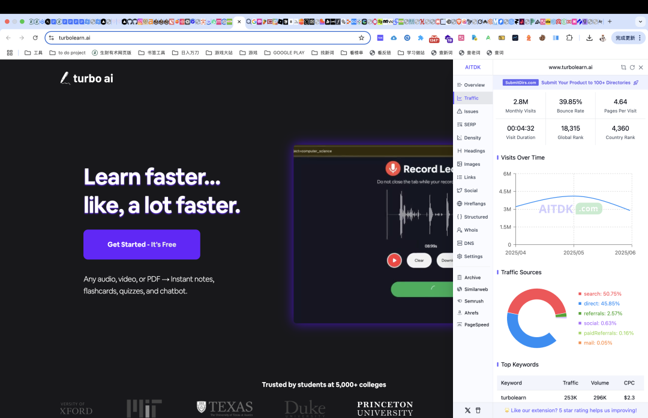Click the purple TDK extension icon
The width and height of the screenshot is (648, 418).
(x=380, y=38)
